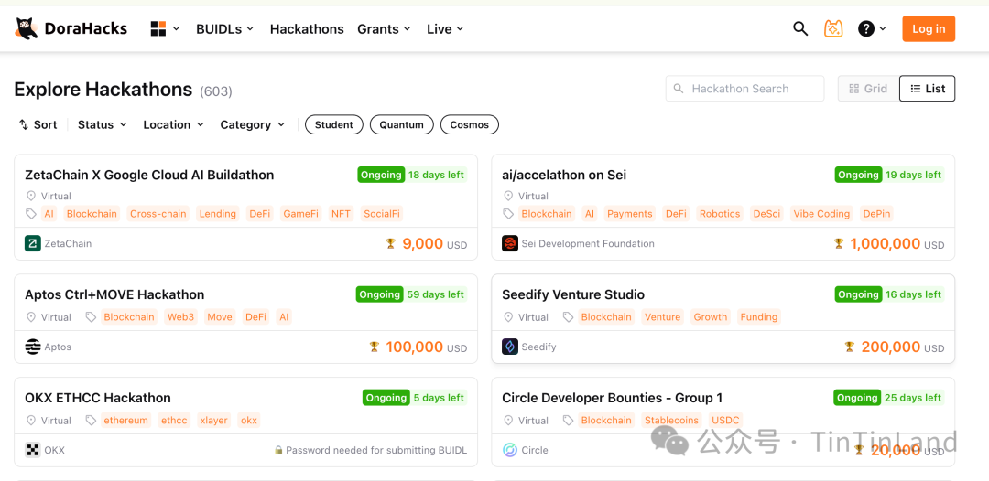Click the xlayer tag on OKX card

click(213, 421)
